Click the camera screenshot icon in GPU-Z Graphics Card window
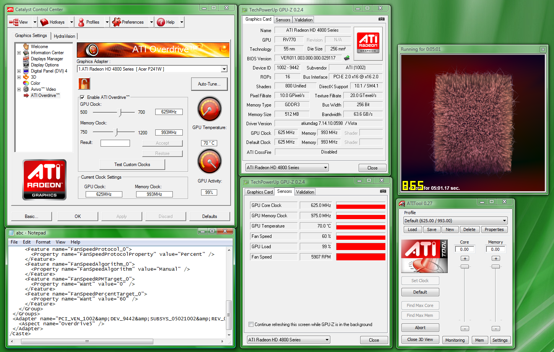Screen dimensions: 554x352 pyautogui.click(x=382, y=19)
